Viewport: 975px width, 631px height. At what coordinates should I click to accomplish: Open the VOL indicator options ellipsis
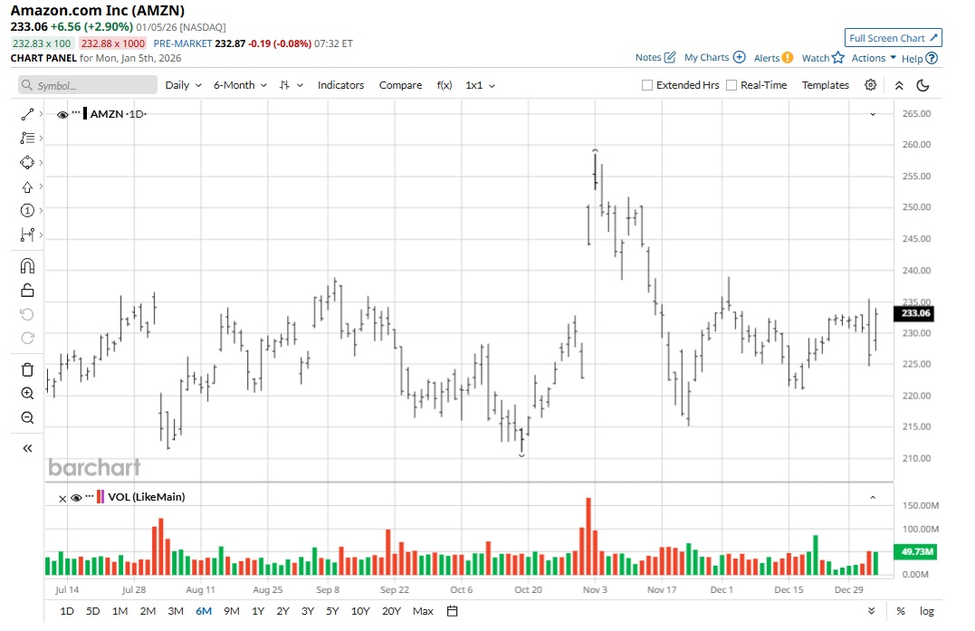point(90,496)
